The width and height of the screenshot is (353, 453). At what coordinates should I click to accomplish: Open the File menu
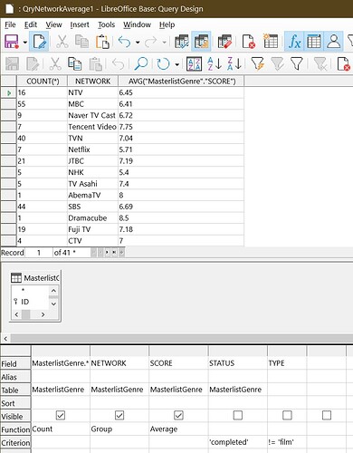point(10,24)
